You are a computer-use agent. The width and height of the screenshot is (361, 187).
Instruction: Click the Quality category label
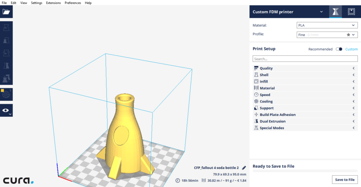pyautogui.click(x=266, y=68)
